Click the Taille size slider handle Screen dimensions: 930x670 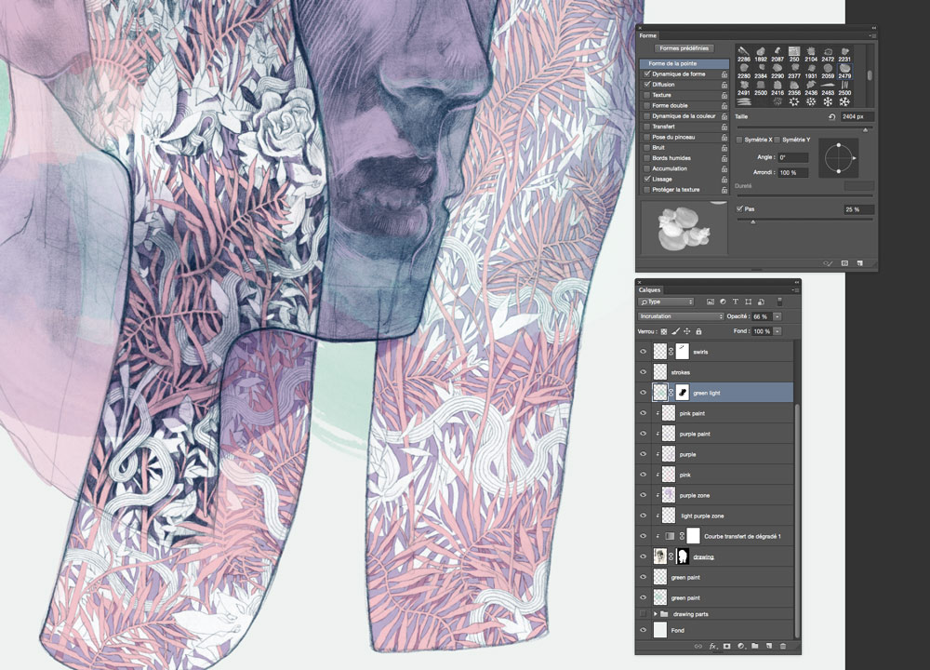tap(865, 129)
